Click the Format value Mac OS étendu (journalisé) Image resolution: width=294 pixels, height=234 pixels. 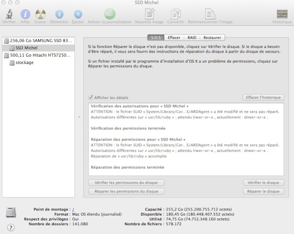coord(97,214)
